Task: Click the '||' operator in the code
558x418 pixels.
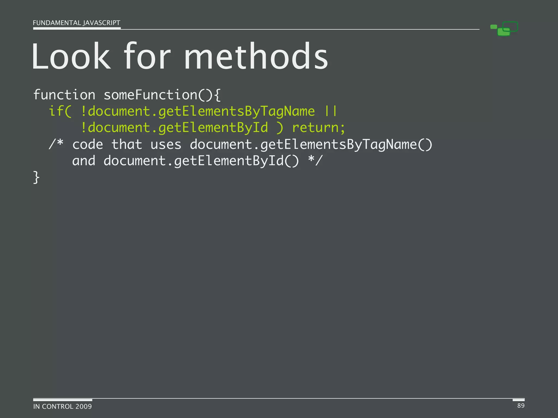Action: coord(331,111)
